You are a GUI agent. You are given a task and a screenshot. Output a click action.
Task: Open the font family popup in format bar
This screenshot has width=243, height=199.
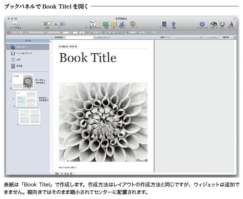click(x=37, y=33)
